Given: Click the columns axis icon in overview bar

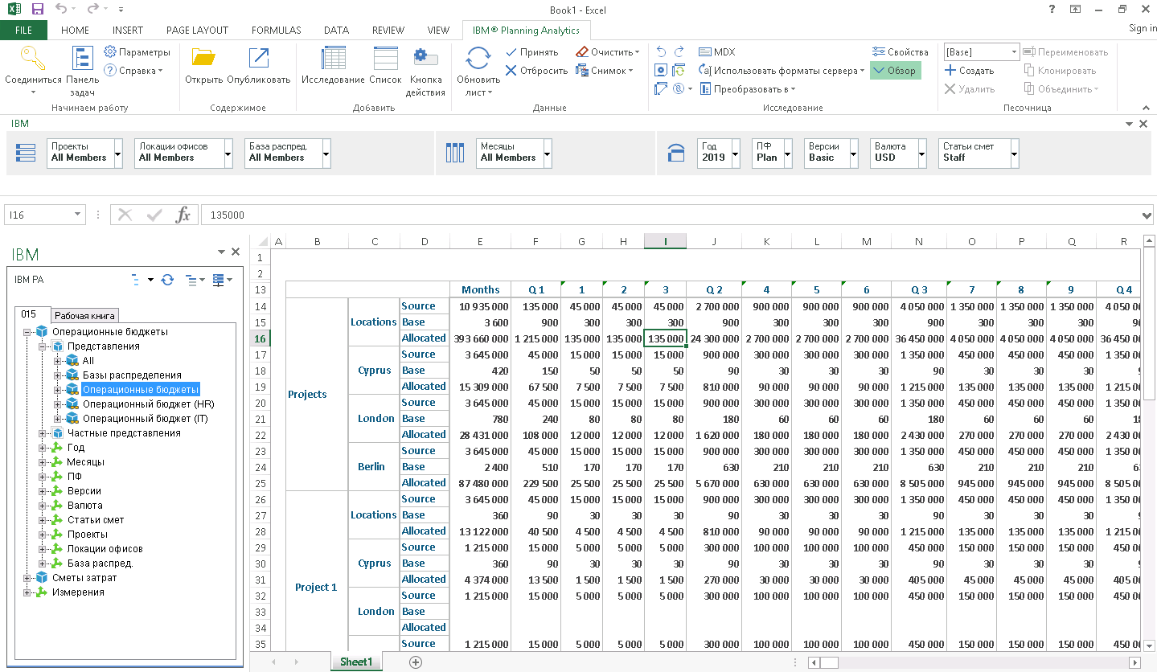Looking at the screenshot, I should [x=455, y=153].
